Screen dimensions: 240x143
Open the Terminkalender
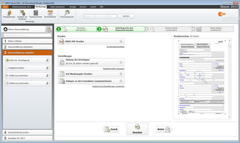pos(50,13)
